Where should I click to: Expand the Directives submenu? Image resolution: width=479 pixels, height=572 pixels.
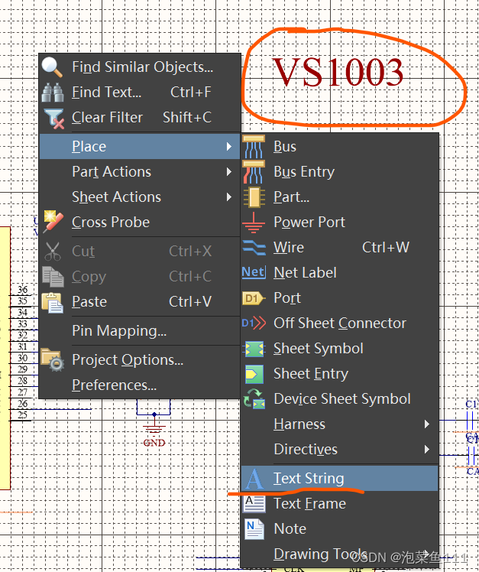339,450
